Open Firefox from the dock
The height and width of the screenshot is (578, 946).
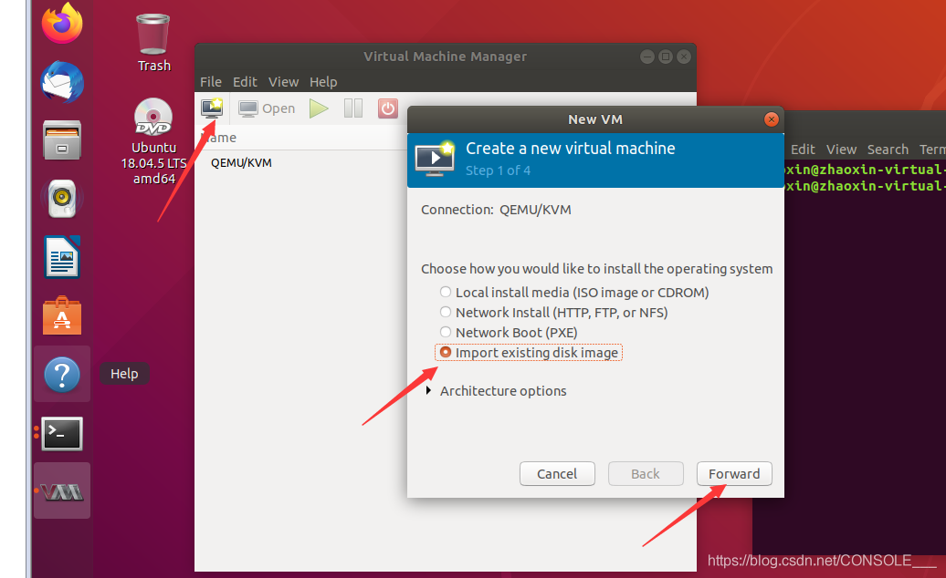pyautogui.click(x=62, y=23)
